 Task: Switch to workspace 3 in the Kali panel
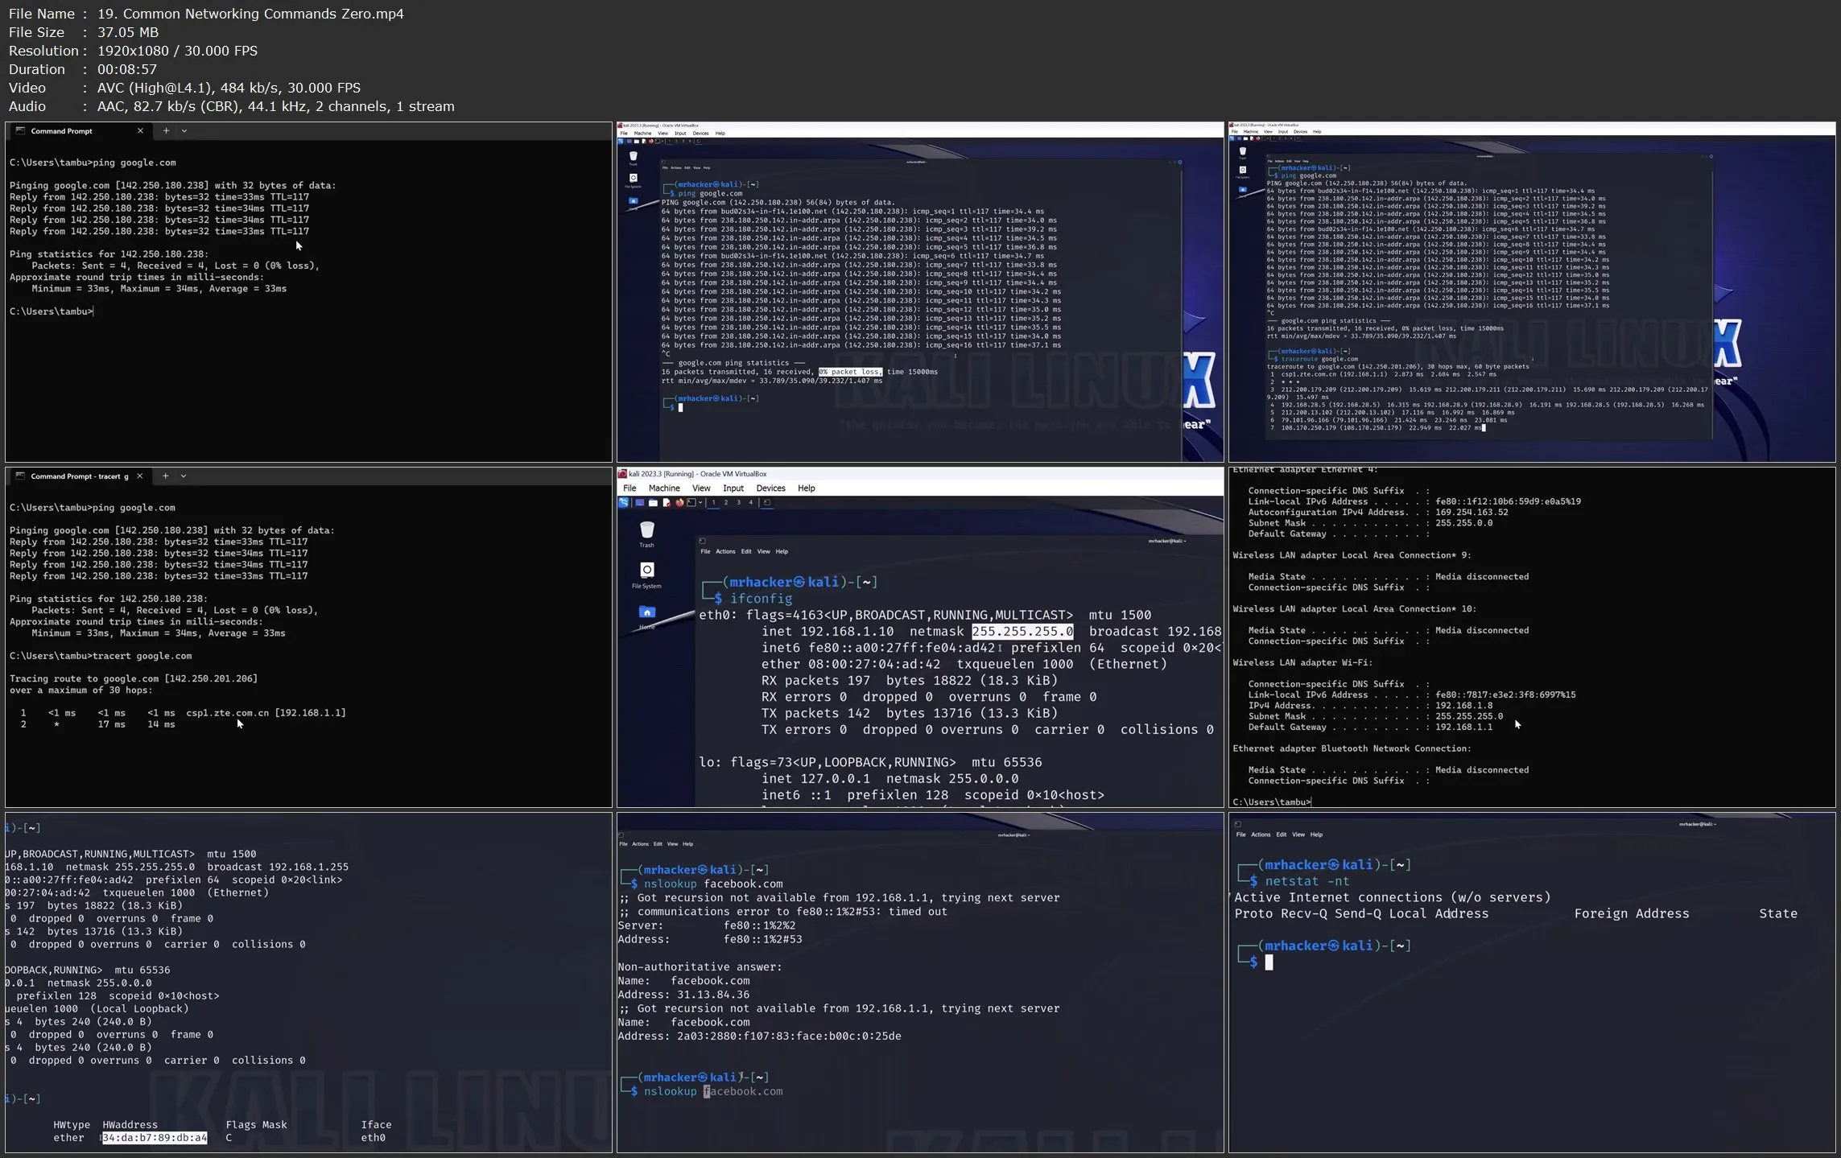click(738, 502)
